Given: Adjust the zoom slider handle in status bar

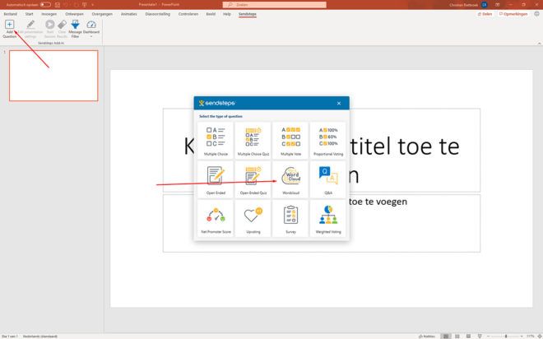Looking at the screenshot, I should coord(506,337).
